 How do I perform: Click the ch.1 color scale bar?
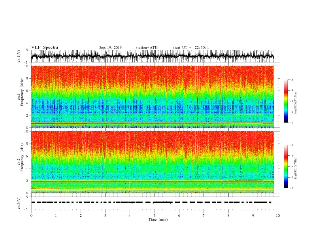click(286, 101)
